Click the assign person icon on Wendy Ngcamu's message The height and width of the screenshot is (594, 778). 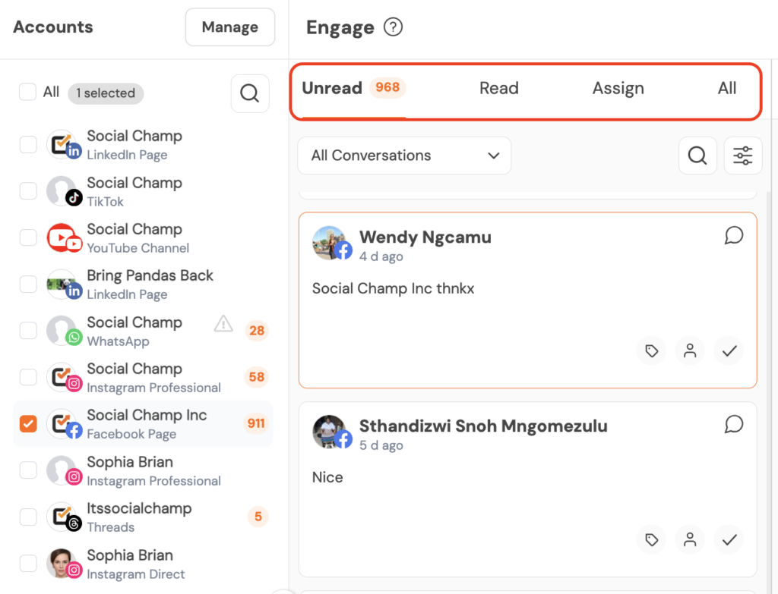click(690, 350)
